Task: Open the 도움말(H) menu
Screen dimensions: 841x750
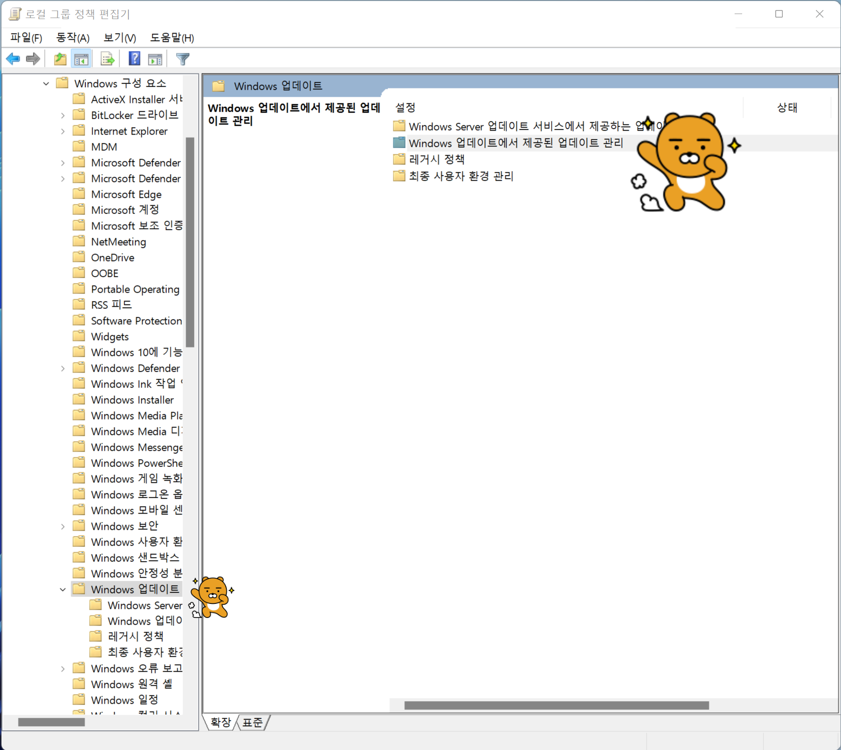Action: click(172, 38)
